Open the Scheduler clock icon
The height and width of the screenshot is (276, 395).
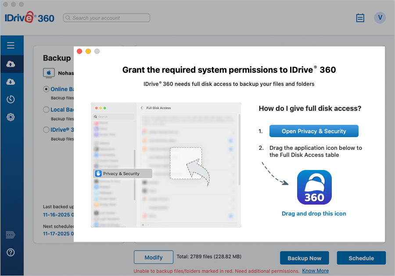(x=11, y=99)
